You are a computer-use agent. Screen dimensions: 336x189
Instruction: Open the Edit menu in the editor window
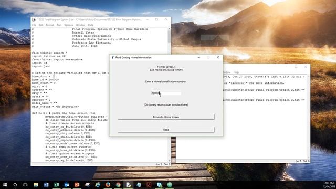(x=41, y=25)
